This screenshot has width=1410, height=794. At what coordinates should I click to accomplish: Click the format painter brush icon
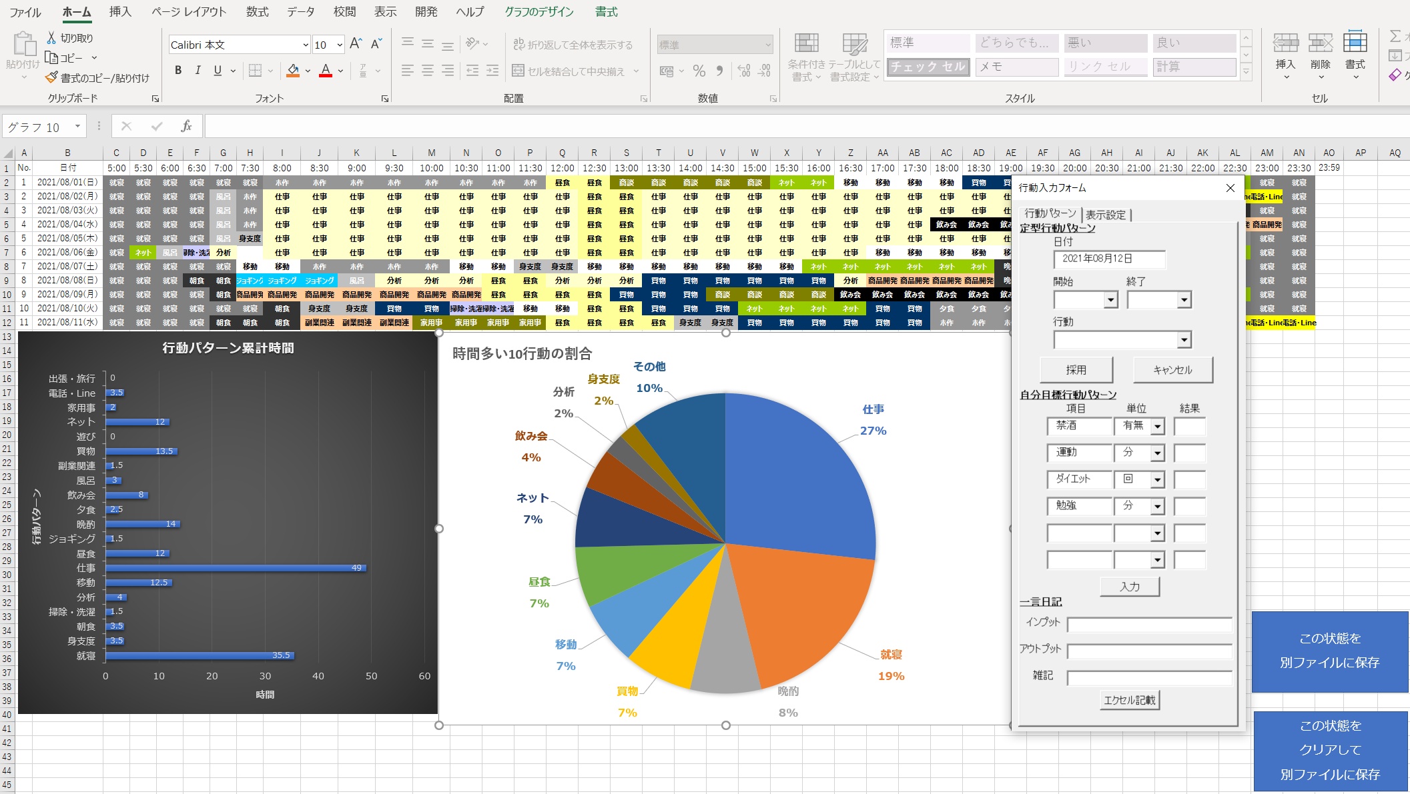(x=51, y=78)
